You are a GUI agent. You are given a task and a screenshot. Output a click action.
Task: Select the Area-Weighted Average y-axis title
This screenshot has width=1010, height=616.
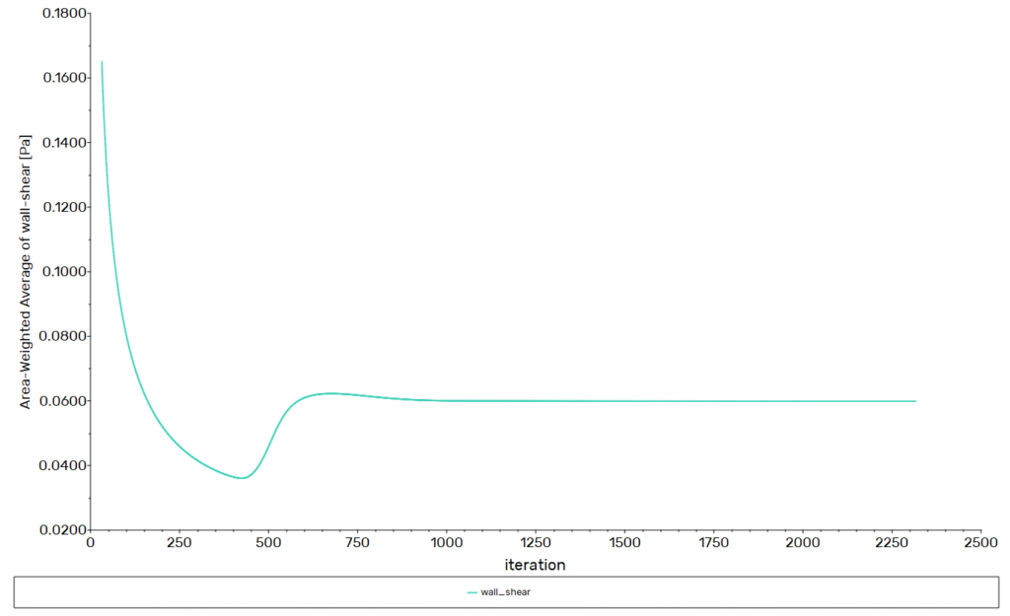coord(27,271)
